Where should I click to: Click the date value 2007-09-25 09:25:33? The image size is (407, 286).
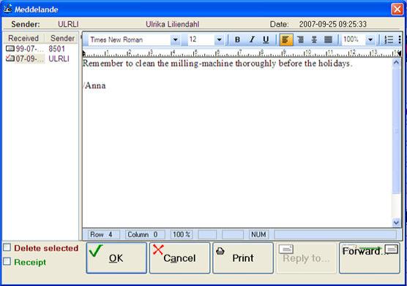point(333,24)
